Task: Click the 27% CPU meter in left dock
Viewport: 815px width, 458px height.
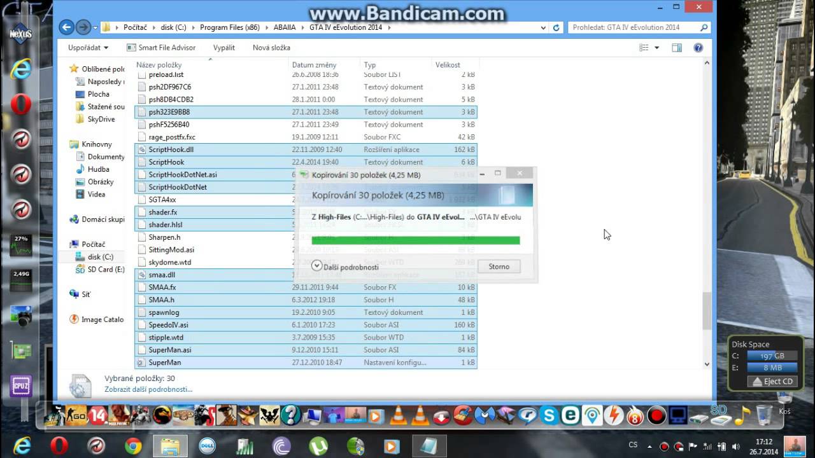Action: click(x=21, y=245)
